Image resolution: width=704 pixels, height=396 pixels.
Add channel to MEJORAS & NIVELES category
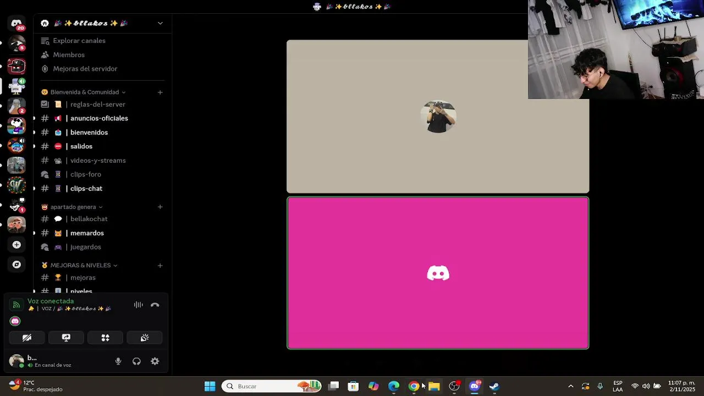click(x=160, y=265)
